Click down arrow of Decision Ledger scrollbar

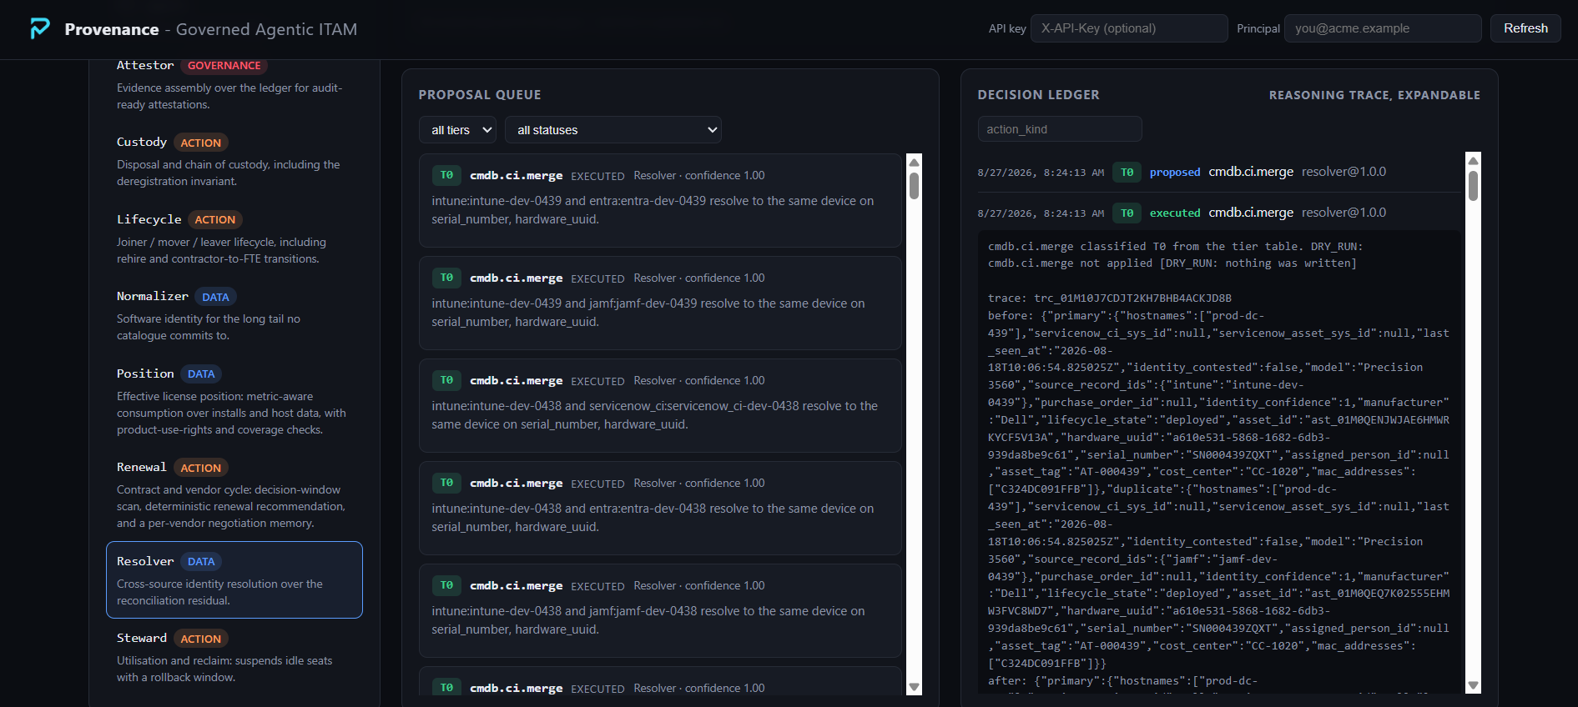pos(1473,685)
